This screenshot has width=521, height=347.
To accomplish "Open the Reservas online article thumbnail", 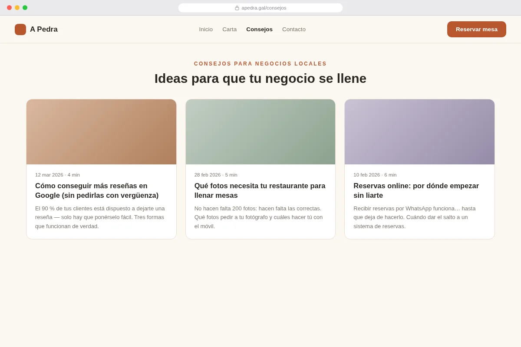I will click(419, 132).
